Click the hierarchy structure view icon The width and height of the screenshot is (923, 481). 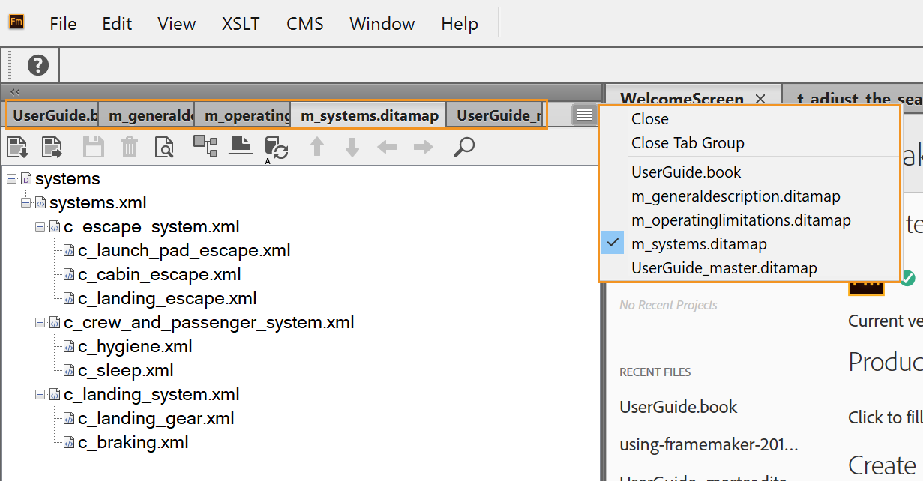point(205,145)
